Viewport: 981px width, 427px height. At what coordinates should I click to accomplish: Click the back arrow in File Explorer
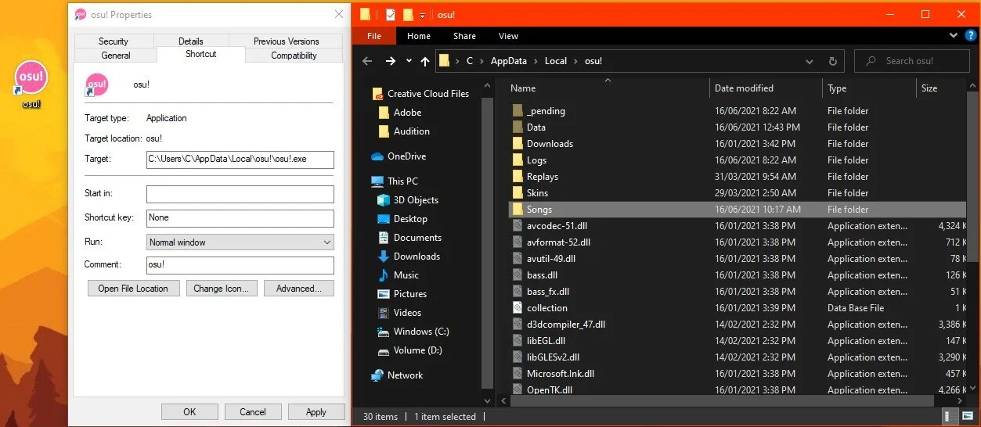pyautogui.click(x=368, y=60)
